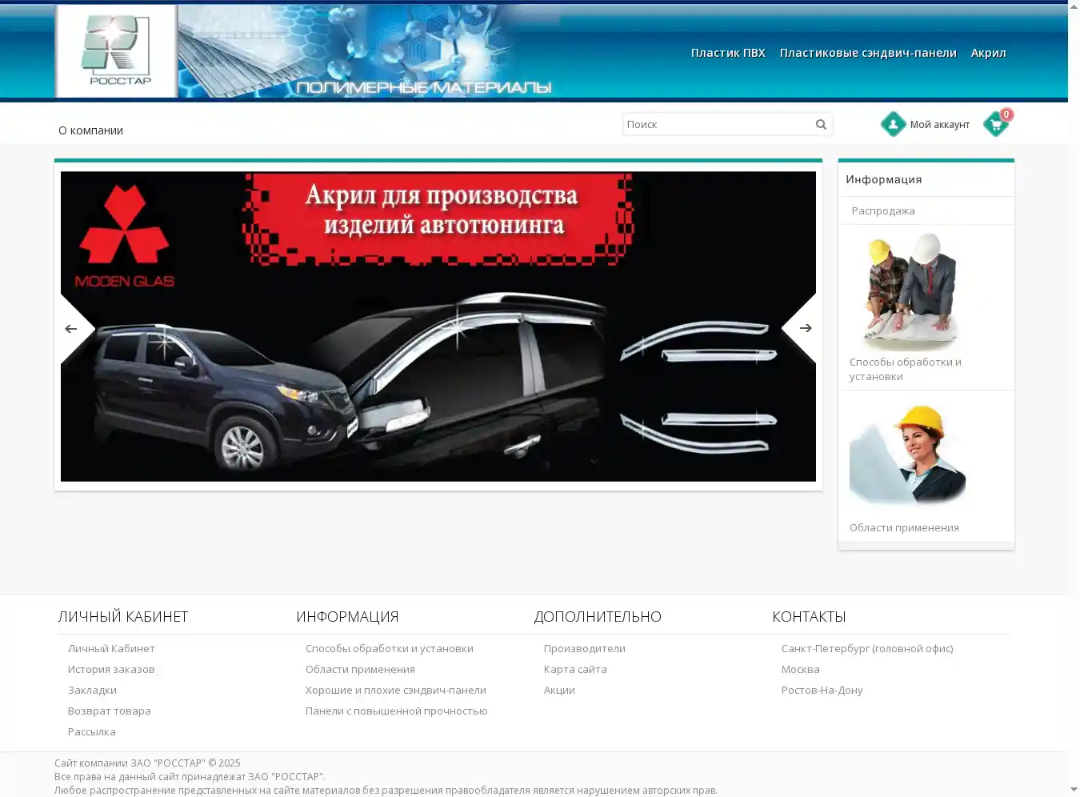Screen dimensions: 1080x797
Task: Open the О компании page
Action: [90, 130]
